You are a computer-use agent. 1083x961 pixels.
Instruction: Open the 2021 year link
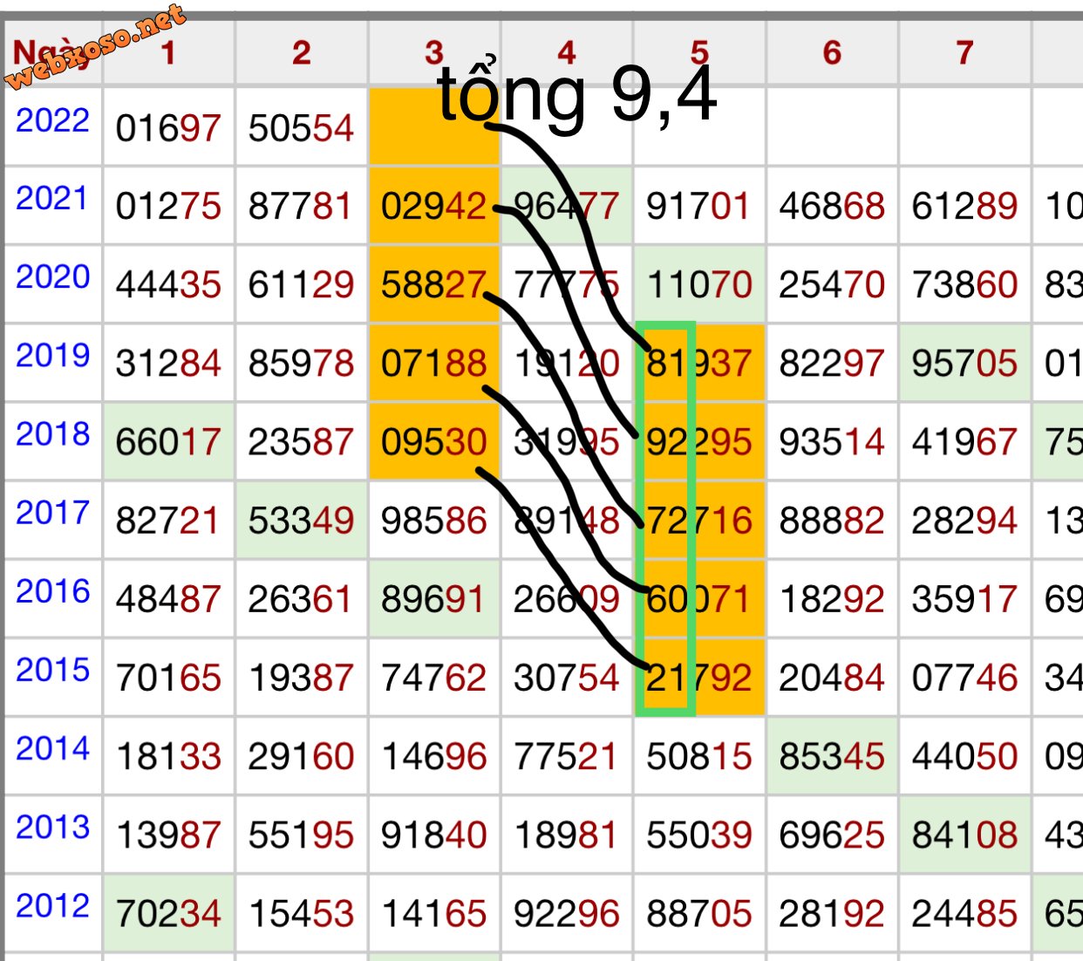[x=52, y=199]
